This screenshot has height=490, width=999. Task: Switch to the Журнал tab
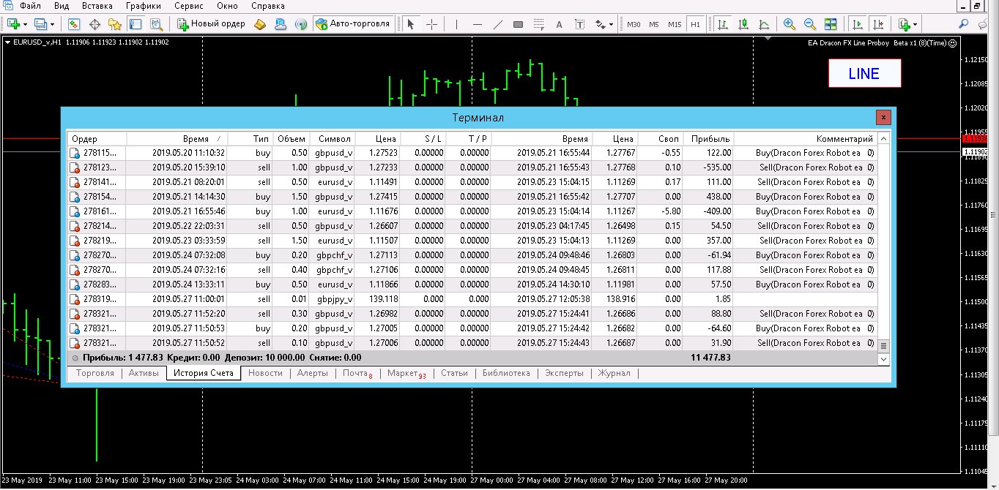pos(614,373)
